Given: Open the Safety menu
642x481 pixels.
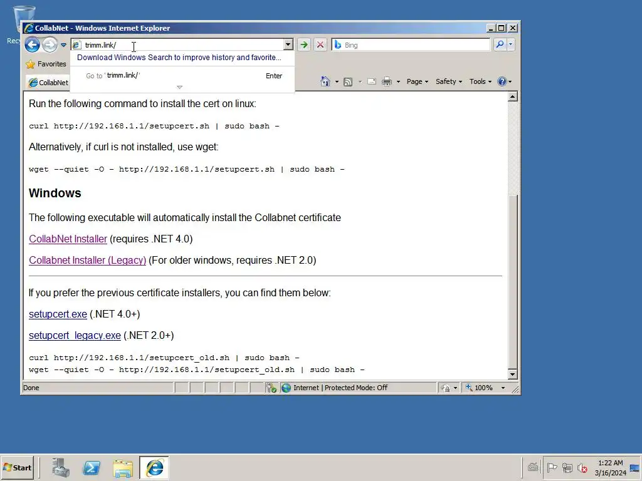Looking at the screenshot, I should [x=449, y=81].
